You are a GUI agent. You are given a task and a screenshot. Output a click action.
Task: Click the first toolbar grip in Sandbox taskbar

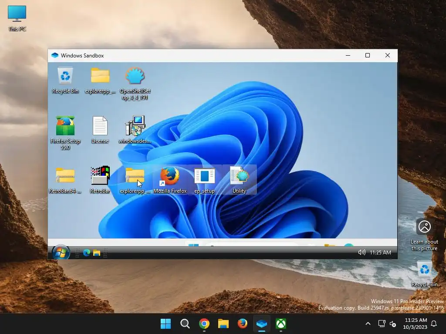click(x=78, y=253)
